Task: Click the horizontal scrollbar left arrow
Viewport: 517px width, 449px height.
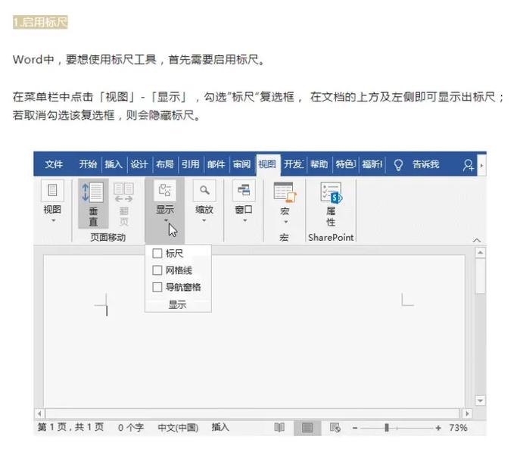Action: (x=39, y=413)
